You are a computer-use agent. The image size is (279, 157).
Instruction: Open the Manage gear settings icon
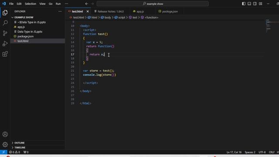(5, 144)
